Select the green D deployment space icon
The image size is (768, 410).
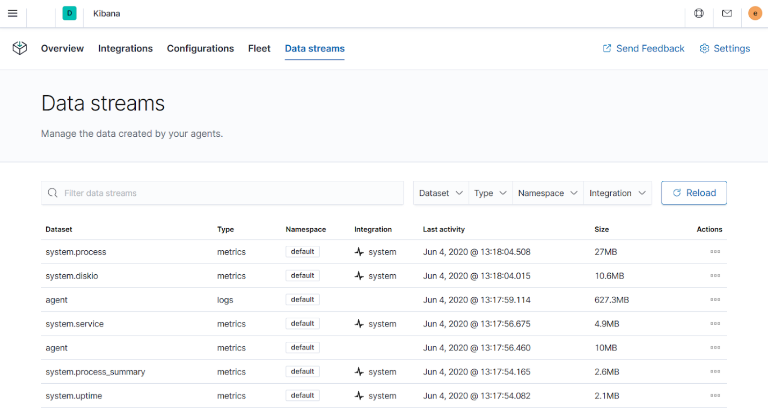[69, 12]
